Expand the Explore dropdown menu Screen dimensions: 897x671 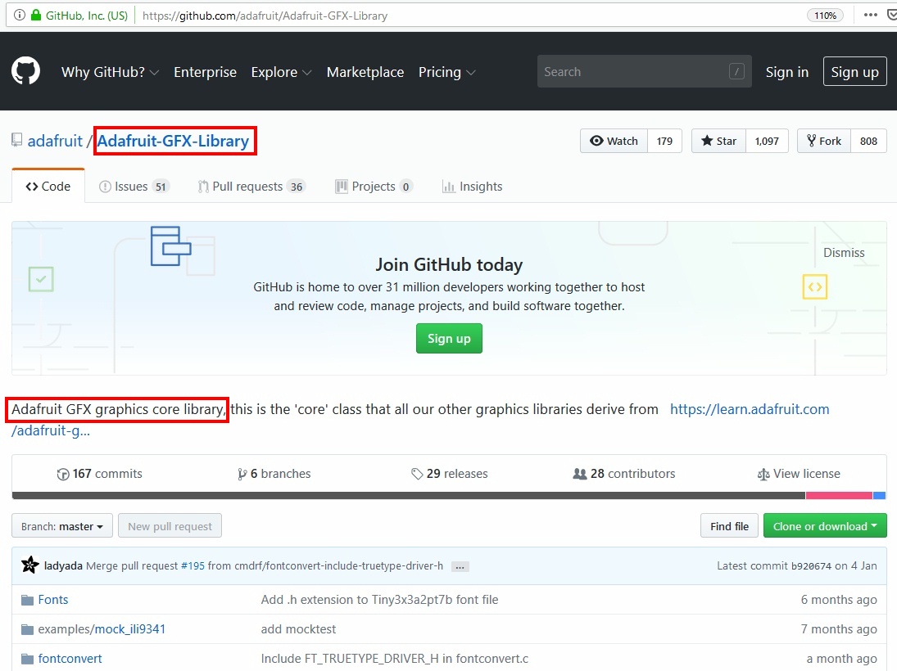tap(281, 72)
